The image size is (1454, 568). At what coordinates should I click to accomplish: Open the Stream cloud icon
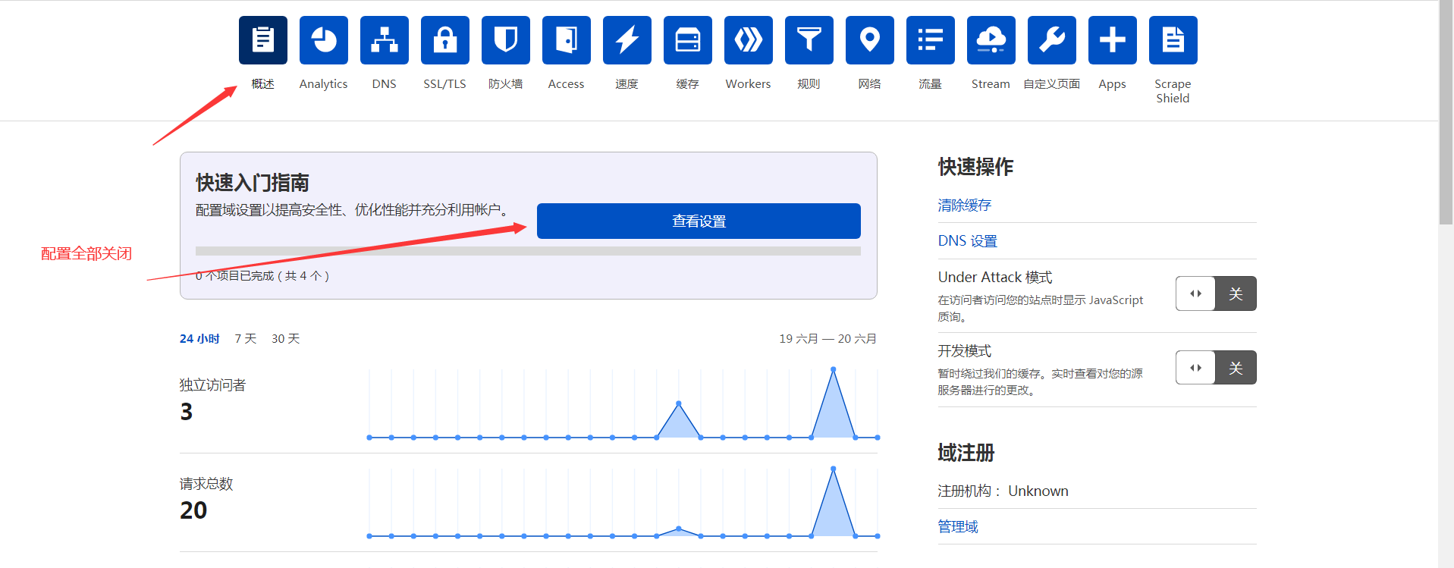991,40
